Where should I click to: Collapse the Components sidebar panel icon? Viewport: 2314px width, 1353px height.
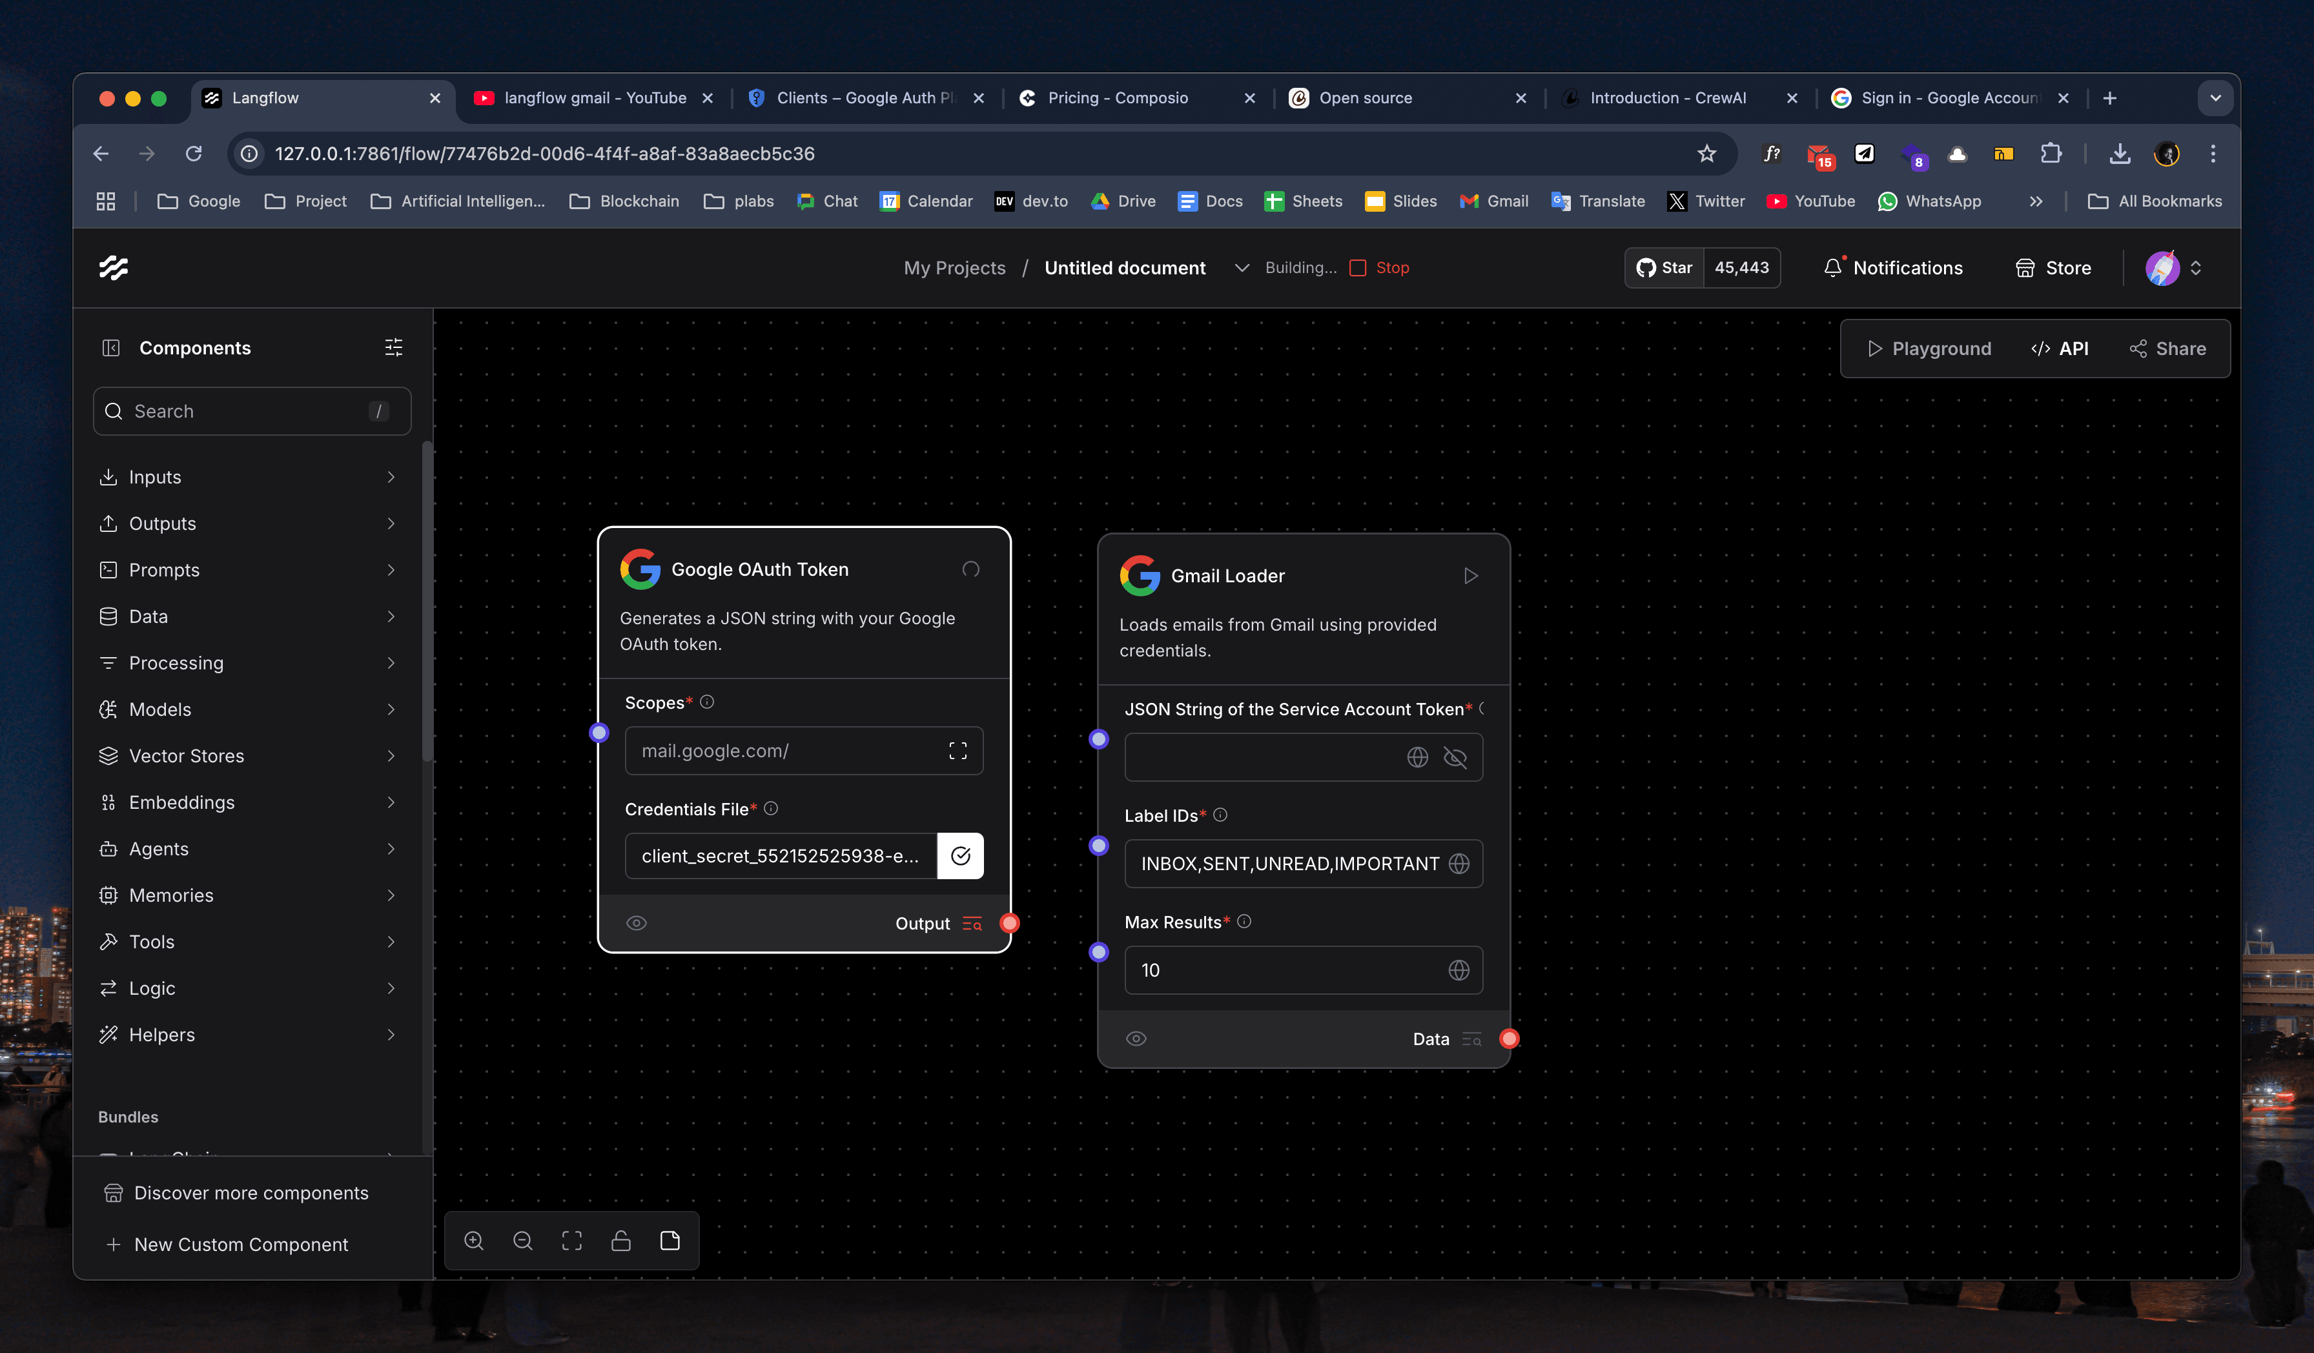[x=111, y=348]
